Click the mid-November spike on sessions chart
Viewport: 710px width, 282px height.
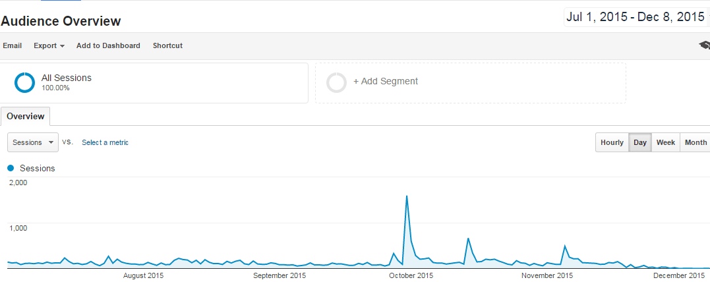565,246
